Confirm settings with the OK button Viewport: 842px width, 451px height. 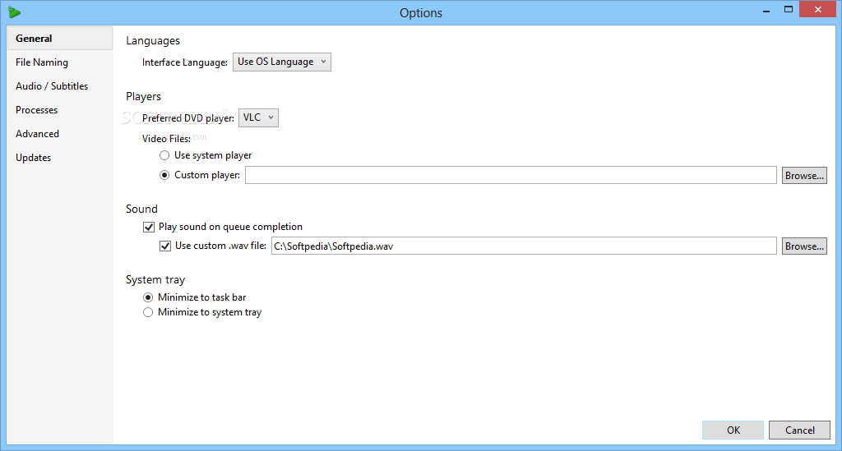tap(733, 430)
